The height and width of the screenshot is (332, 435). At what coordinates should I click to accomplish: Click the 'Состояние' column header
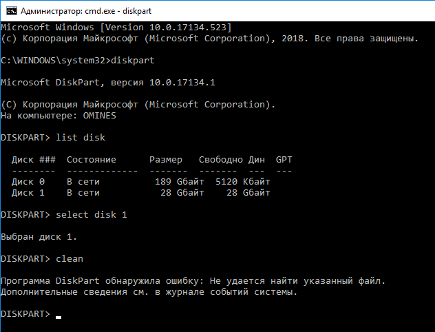pyautogui.click(x=92, y=160)
